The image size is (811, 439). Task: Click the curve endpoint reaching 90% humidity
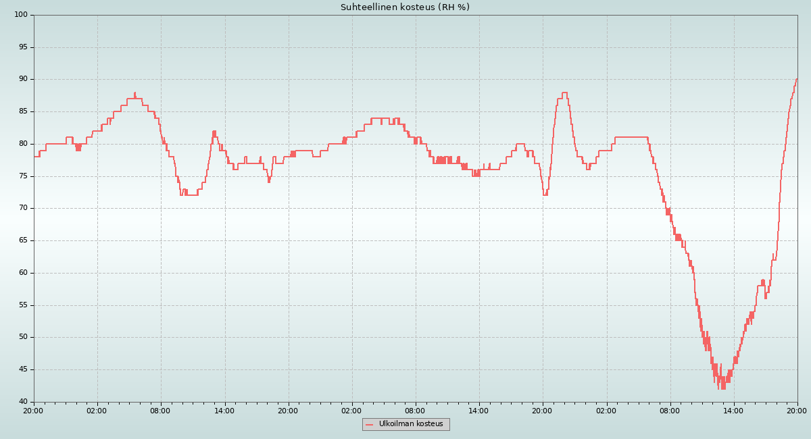[x=797, y=79]
